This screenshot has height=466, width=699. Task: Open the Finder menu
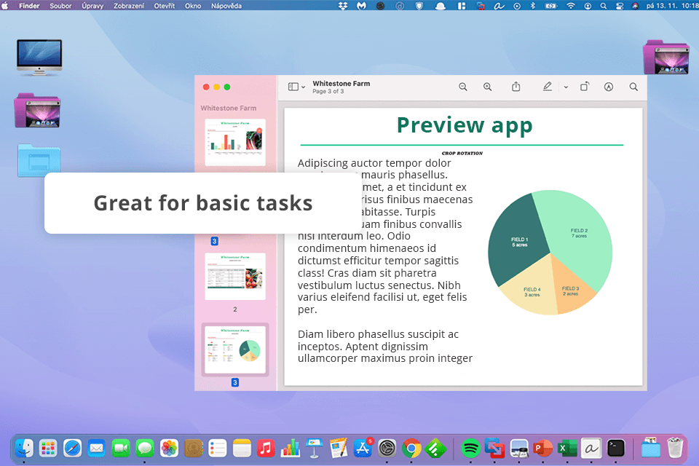[x=29, y=6]
